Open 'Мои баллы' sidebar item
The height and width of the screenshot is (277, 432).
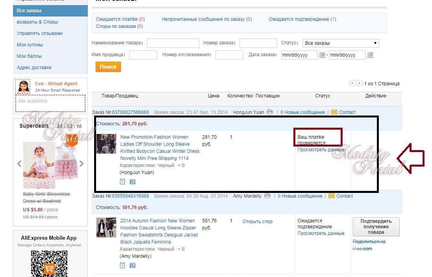29,56
